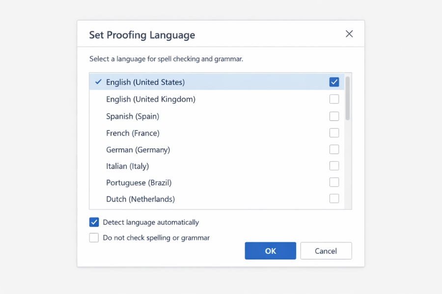
Task: Check the English (United Kingdom) checkbox
Action: (x=334, y=99)
